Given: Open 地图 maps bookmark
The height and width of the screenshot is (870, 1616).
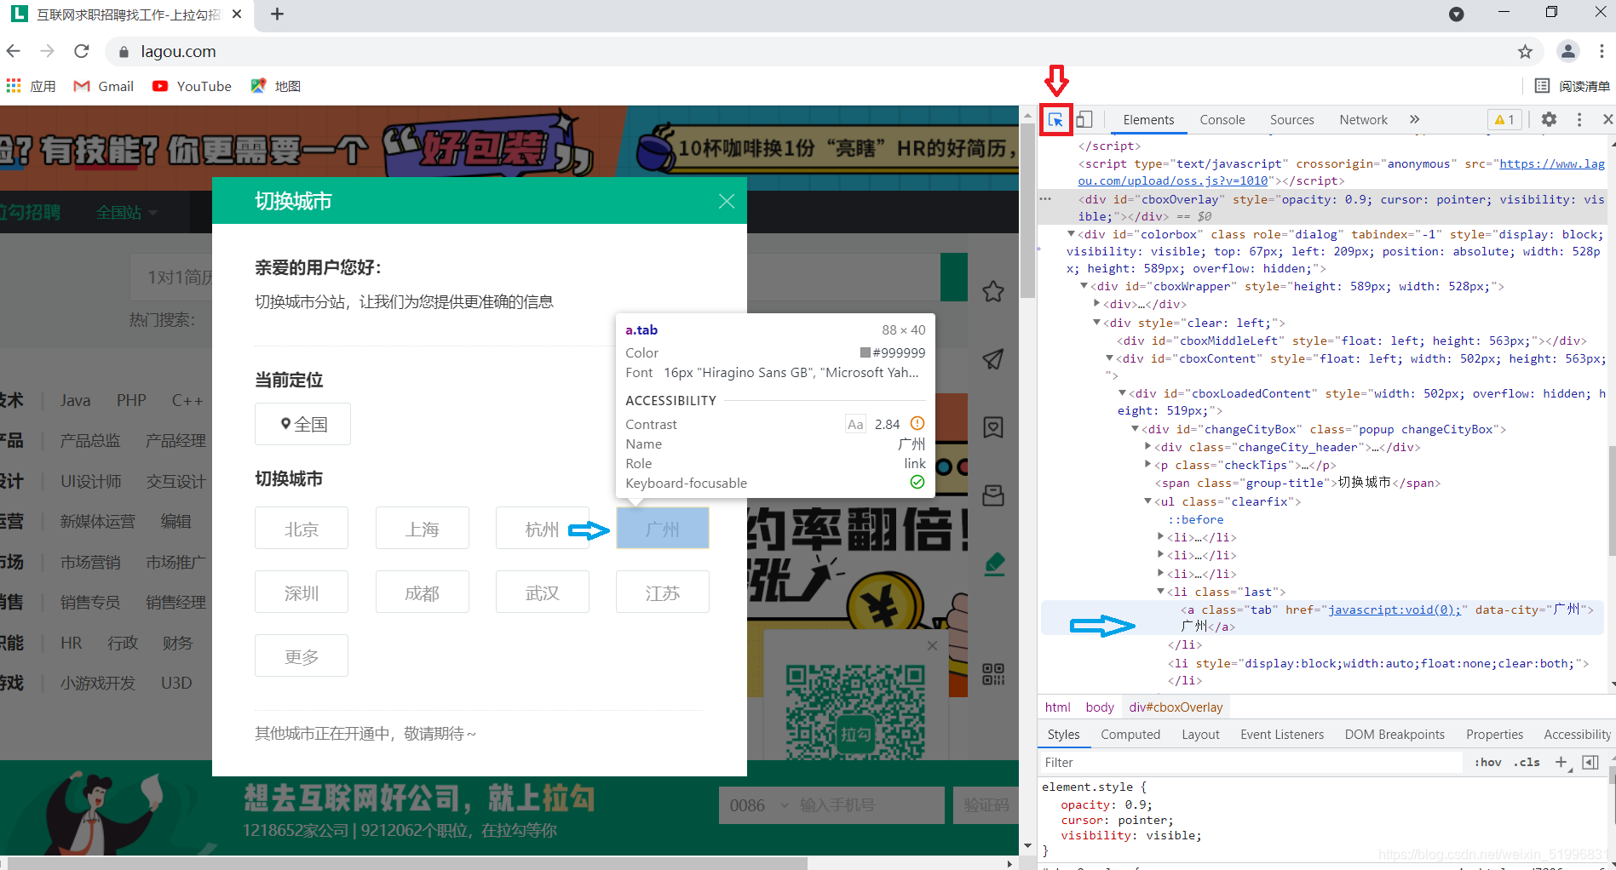Looking at the screenshot, I should 275,86.
